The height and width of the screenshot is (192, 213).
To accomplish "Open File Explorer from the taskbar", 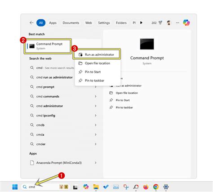I will click(x=96, y=187).
